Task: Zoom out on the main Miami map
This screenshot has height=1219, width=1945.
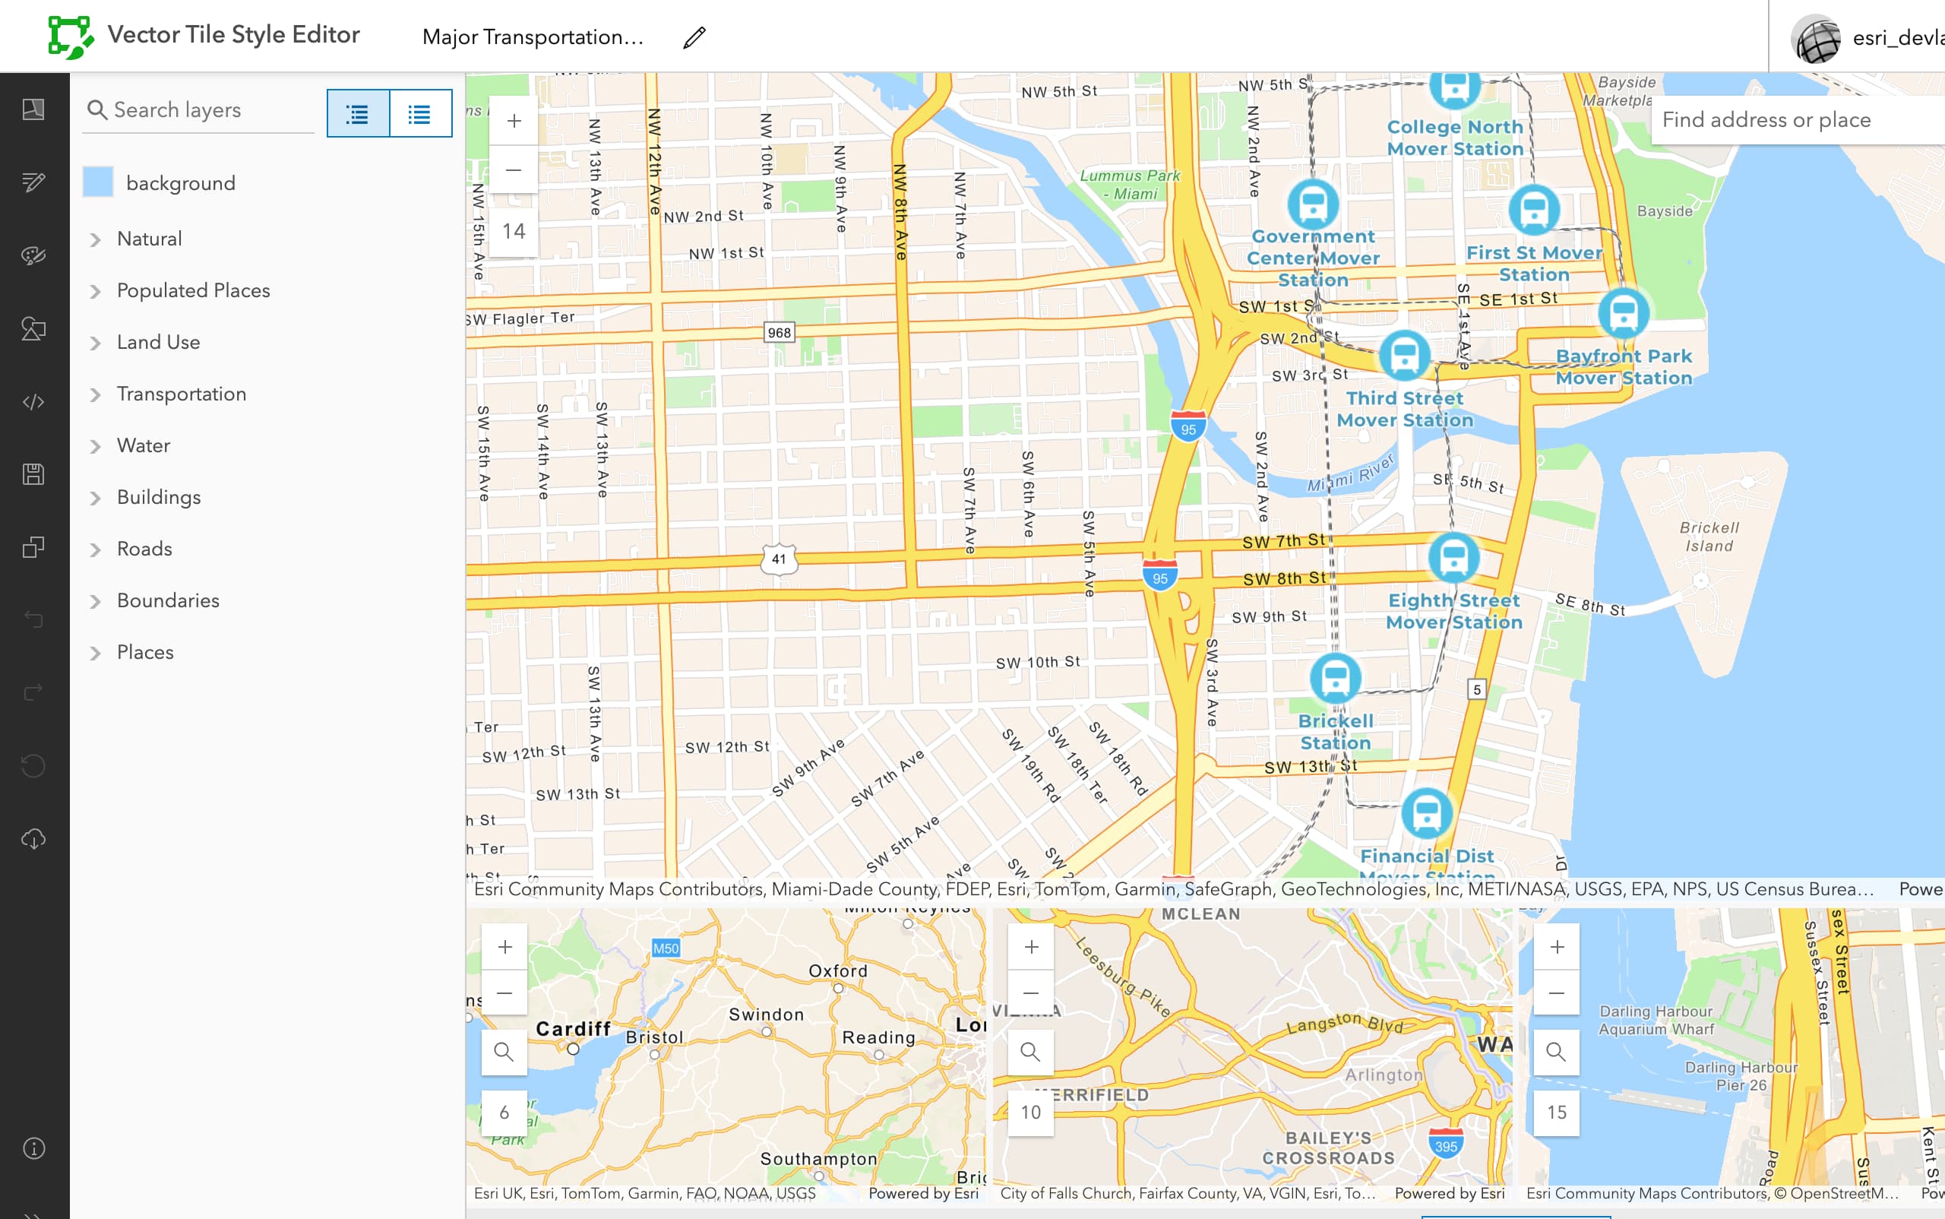Action: 514,170
